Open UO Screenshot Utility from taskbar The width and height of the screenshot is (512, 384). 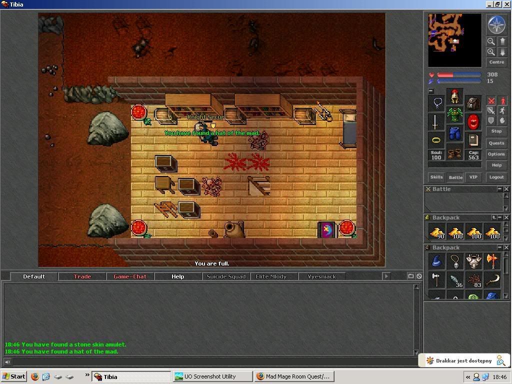pyautogui.click(x=212, y=376)
